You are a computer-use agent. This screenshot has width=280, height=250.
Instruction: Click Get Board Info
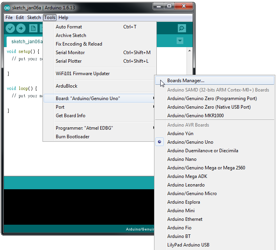coord(99,116)
